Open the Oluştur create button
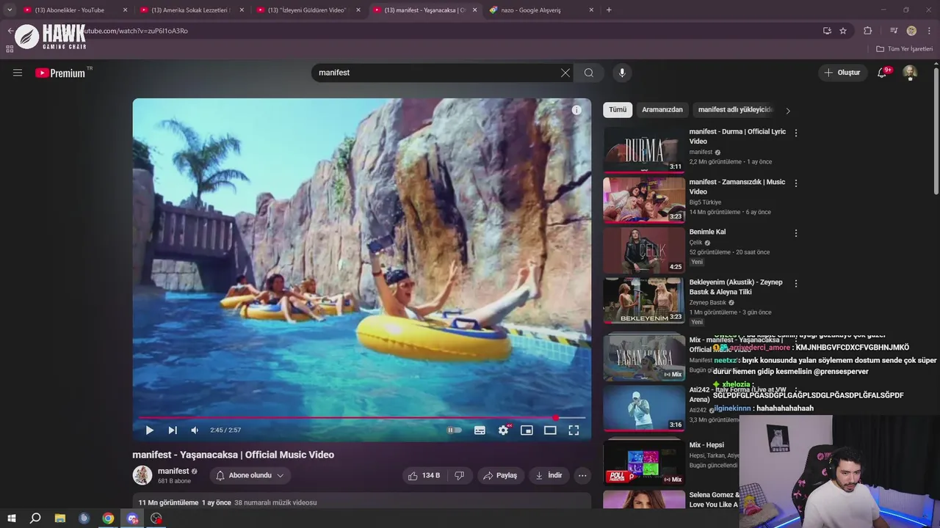 pyautogui.click(x=842, y=73)
